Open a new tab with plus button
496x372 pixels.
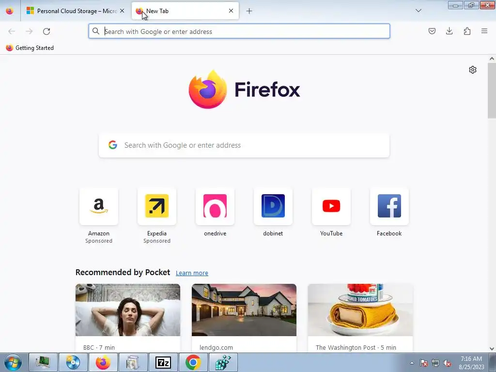click(x=249, y=11)
